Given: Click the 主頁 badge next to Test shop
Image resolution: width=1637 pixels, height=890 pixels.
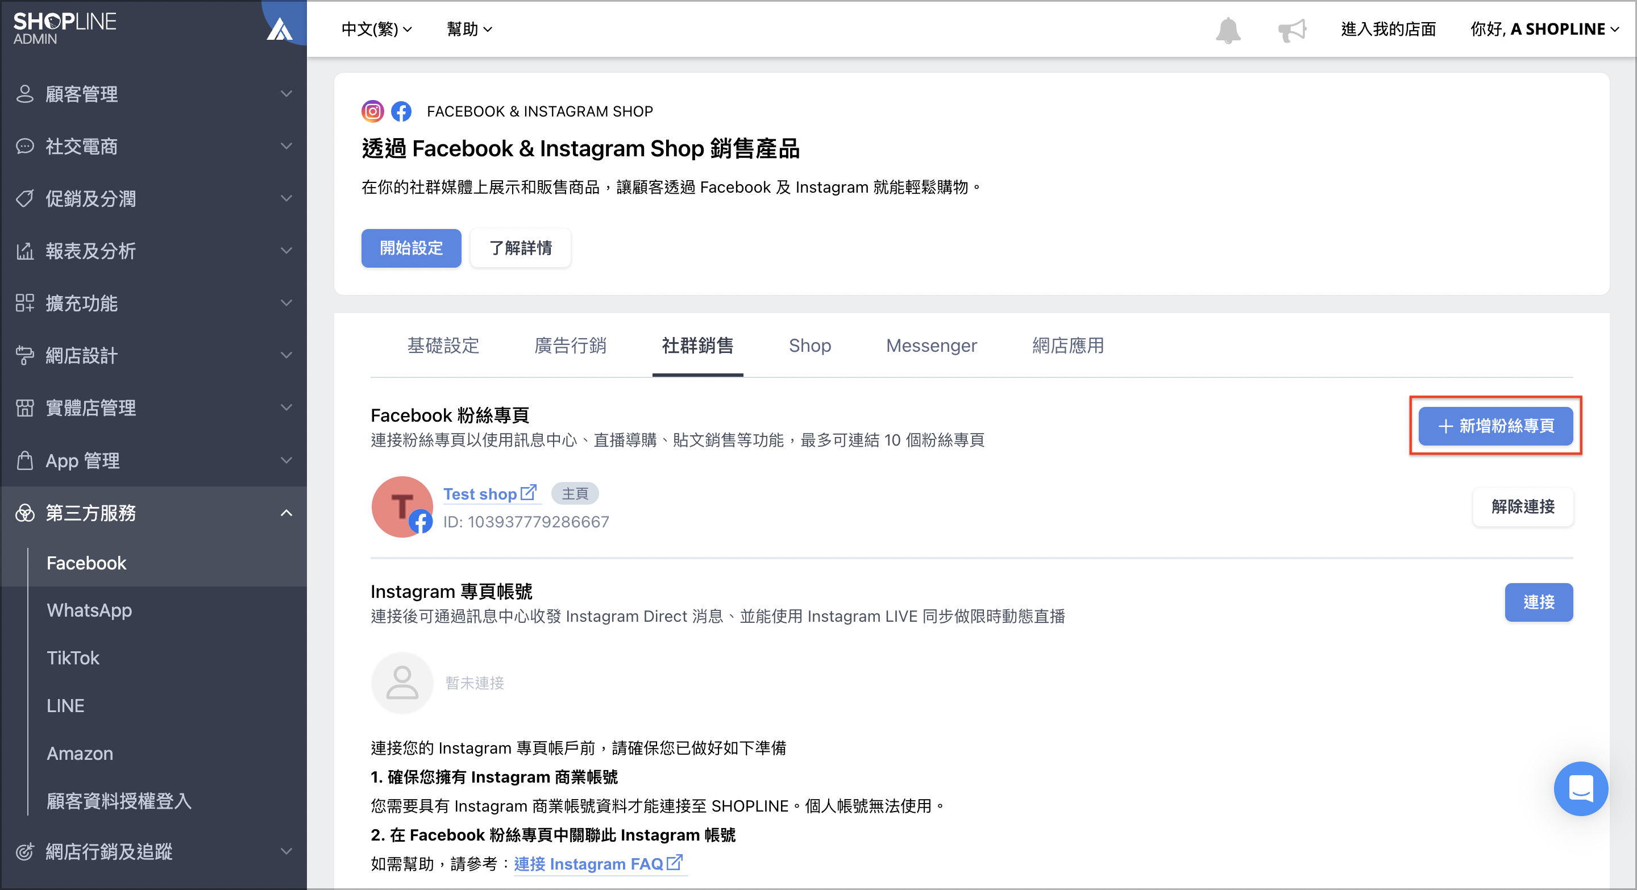Looking at the screenshot, I should pos(575,494).
